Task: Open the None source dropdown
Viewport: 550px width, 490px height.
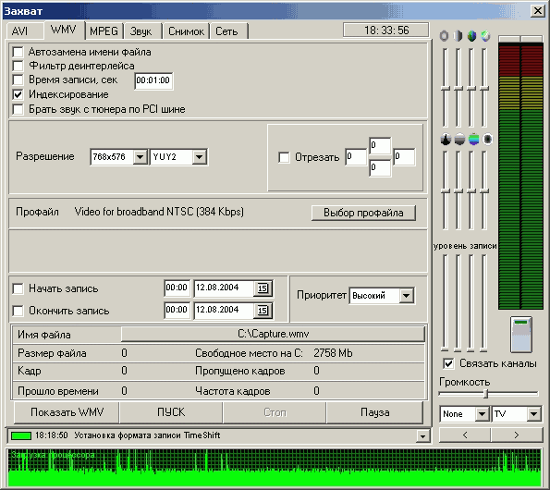Action: (482, 414)
